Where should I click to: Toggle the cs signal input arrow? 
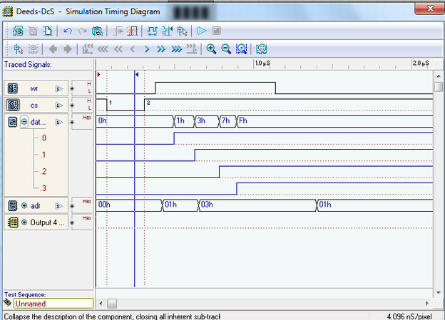click(59, 105)
